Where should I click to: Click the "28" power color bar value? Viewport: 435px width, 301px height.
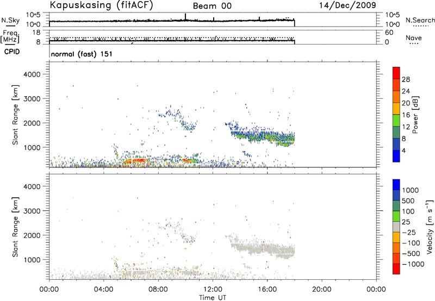point(406,79)
